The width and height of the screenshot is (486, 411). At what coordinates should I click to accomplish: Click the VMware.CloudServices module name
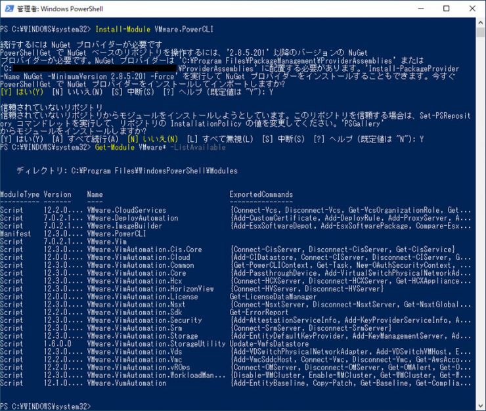pyautogui.click(x=127, y=210)
